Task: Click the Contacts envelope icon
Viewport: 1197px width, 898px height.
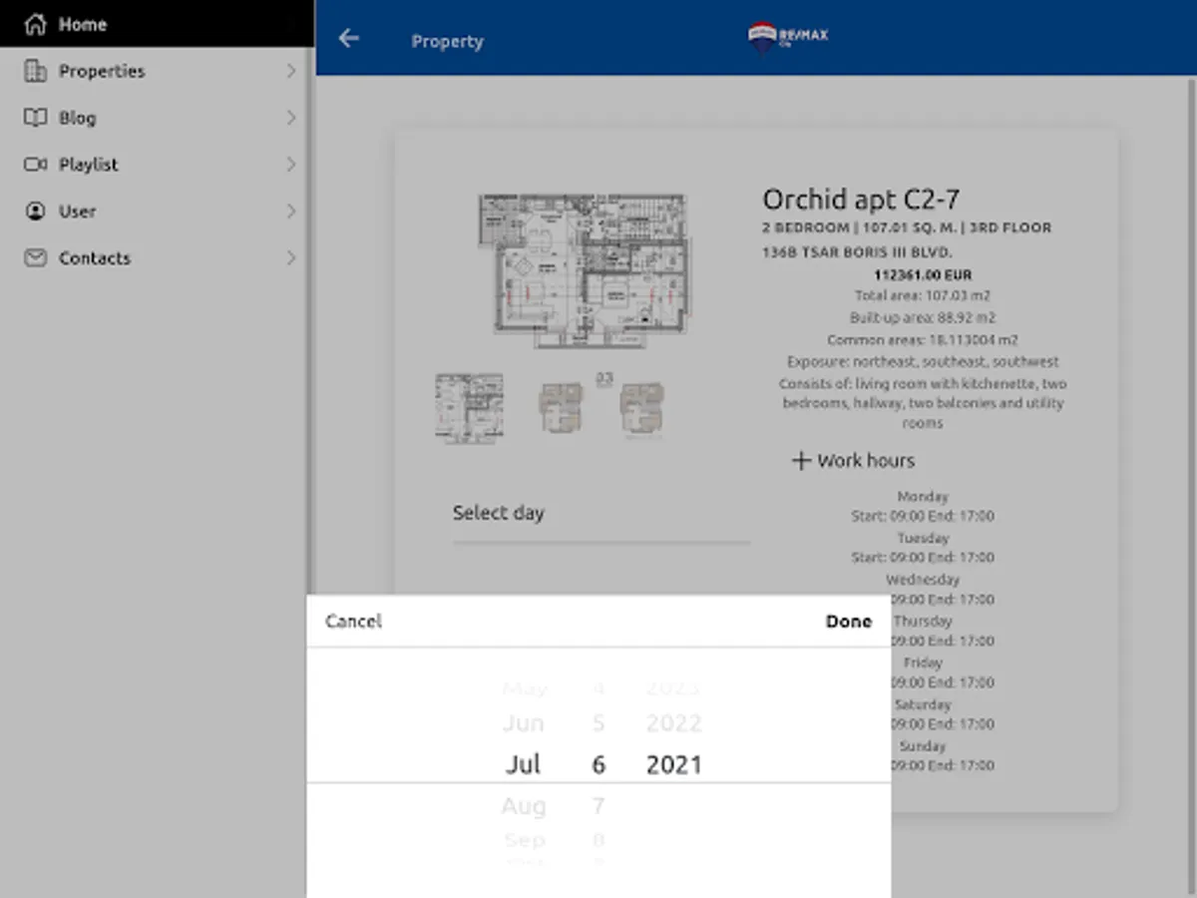Action: coord(35,258)
